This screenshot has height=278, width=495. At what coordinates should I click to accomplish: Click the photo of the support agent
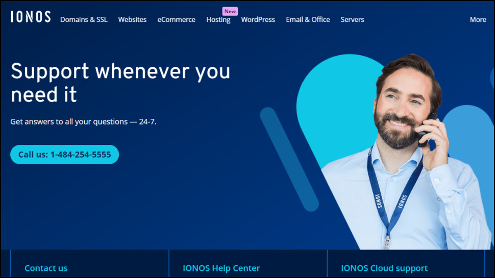point(407,151)
